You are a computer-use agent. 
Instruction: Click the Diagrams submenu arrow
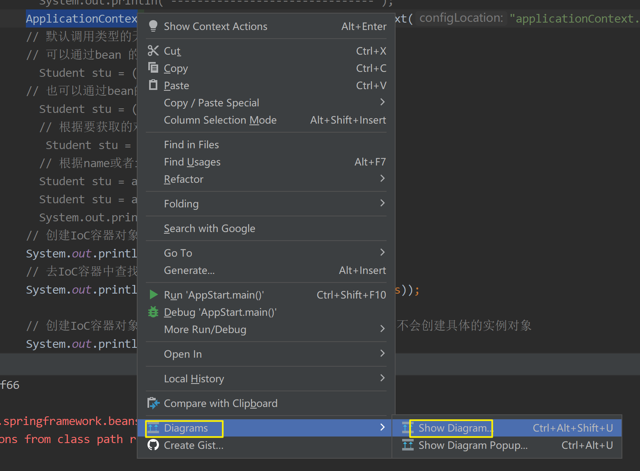click(x=382, y=427)
